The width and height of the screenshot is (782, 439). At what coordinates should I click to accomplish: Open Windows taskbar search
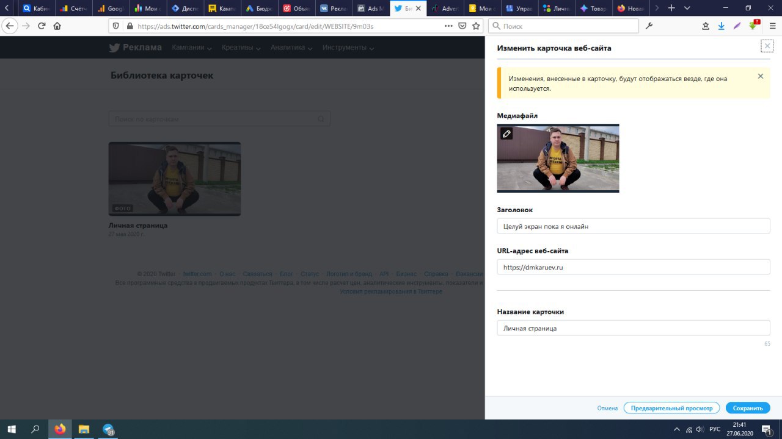[x=35, y=429]
